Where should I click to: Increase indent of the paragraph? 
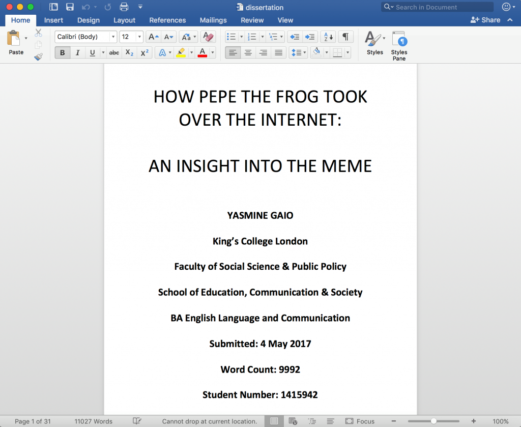coord(310,37)
